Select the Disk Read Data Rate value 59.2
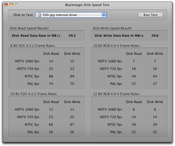 (x=72, y=36)
